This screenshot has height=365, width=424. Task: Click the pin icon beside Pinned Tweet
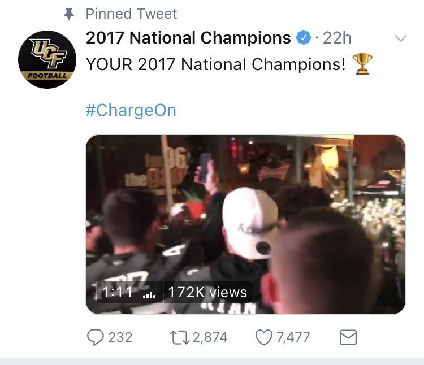coord(70,14)
